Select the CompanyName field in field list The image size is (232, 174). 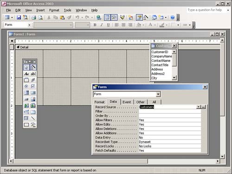tap(162, 56)
